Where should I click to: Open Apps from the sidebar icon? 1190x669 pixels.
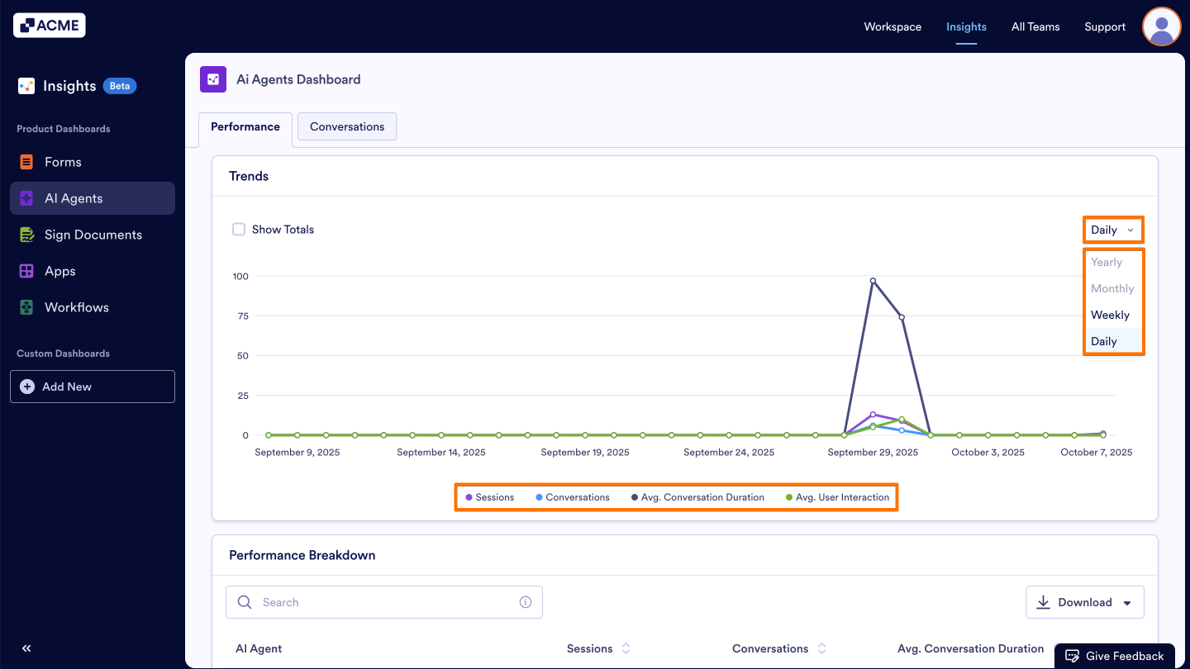(27, 271)
